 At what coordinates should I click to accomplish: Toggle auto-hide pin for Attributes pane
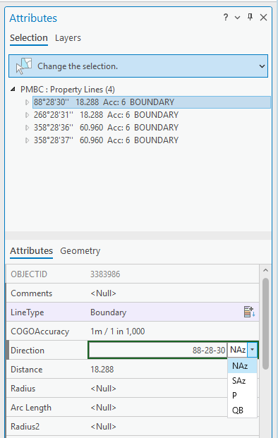(x=250, y=17)
